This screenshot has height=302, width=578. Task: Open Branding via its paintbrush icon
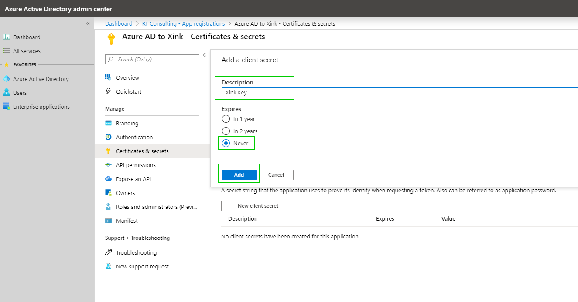[x=107, y=123]
